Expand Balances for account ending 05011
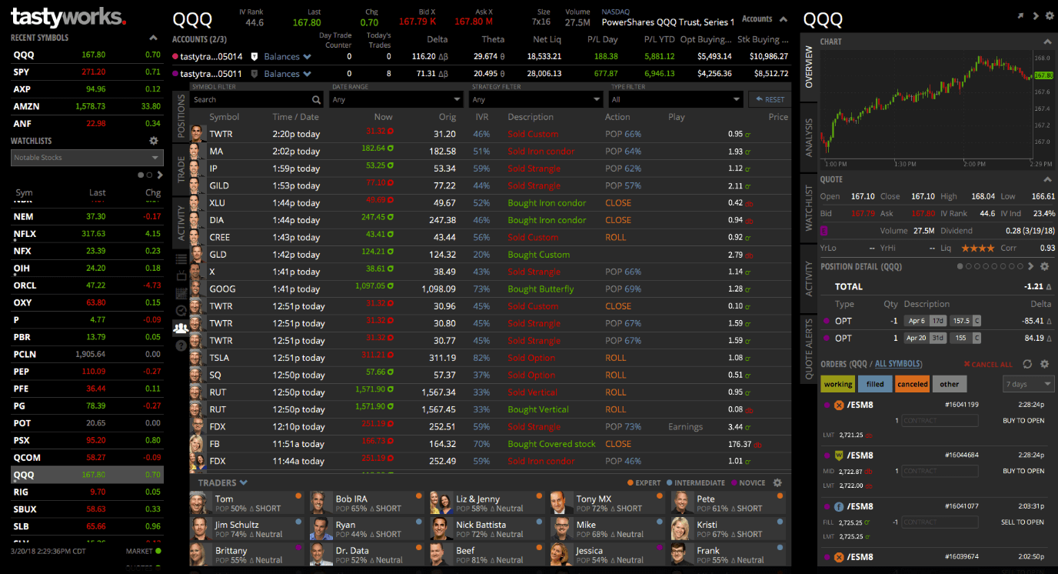The height and width of the screenshot is (574, 1058). tap(288, 74)
